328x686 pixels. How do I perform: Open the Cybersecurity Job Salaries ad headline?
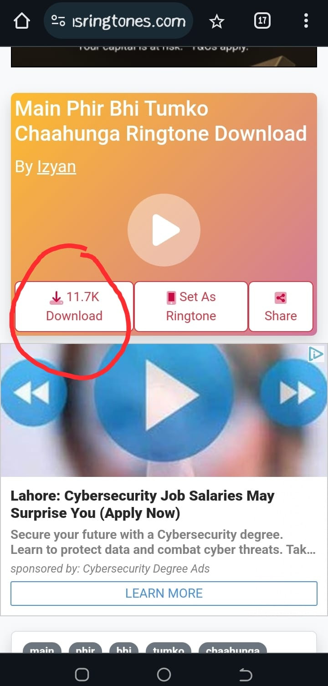click(143, 504)
